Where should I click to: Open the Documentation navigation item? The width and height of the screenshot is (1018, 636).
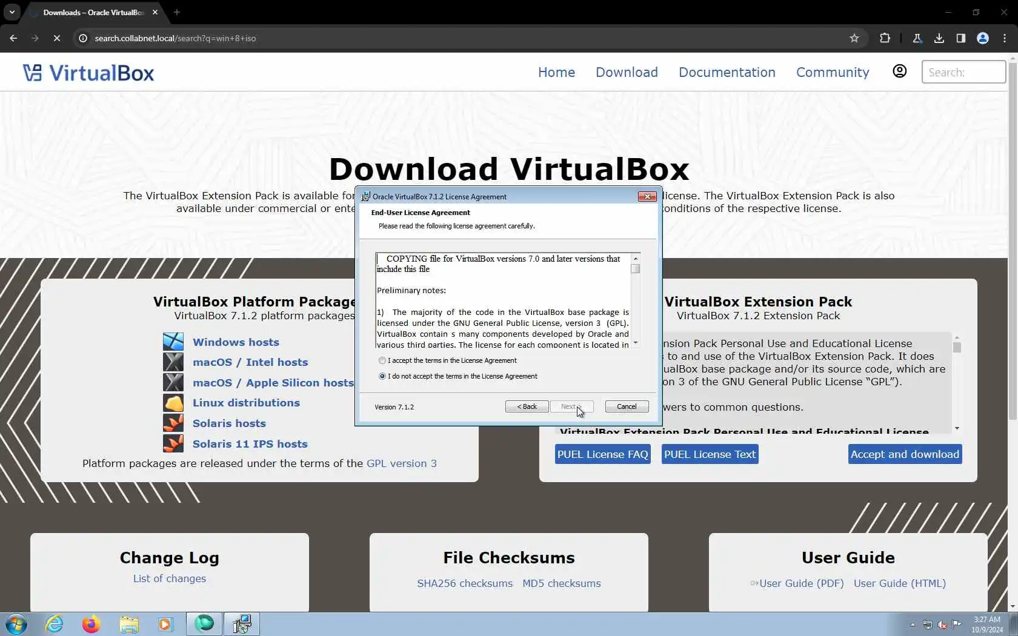click(x=727, y=72)
